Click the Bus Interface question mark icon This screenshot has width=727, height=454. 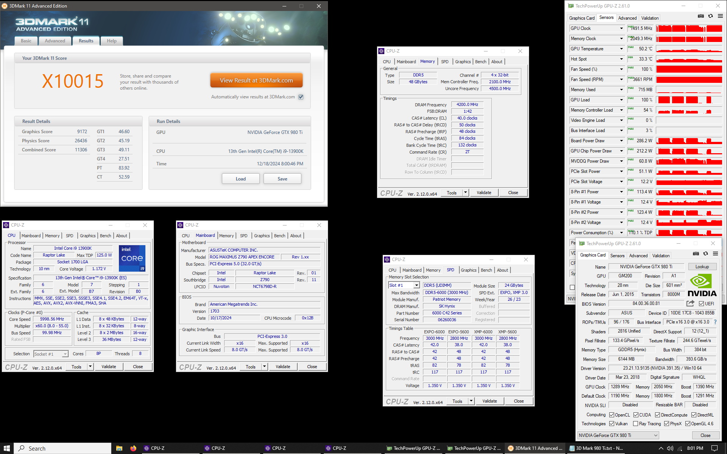point(715,322)
